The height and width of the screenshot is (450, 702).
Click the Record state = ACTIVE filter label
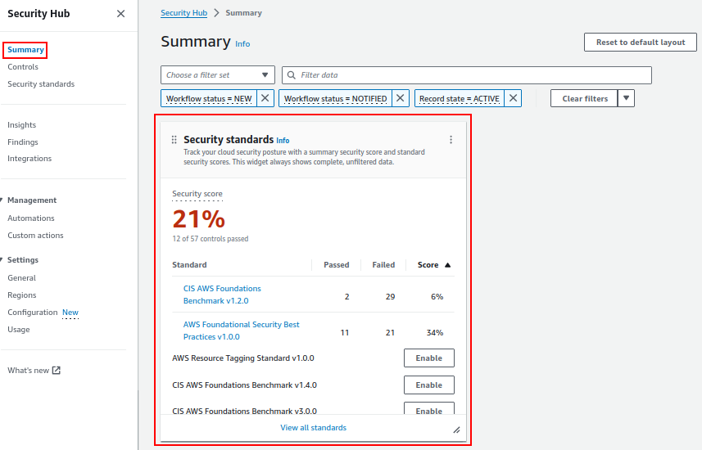coord(460,98)
